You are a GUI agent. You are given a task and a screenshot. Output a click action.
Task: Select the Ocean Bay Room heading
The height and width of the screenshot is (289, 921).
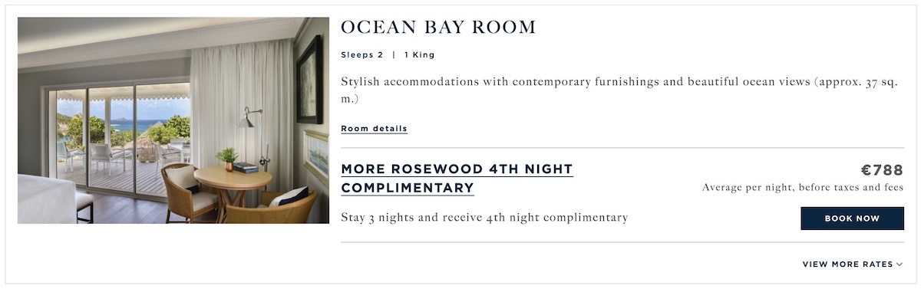438,28
